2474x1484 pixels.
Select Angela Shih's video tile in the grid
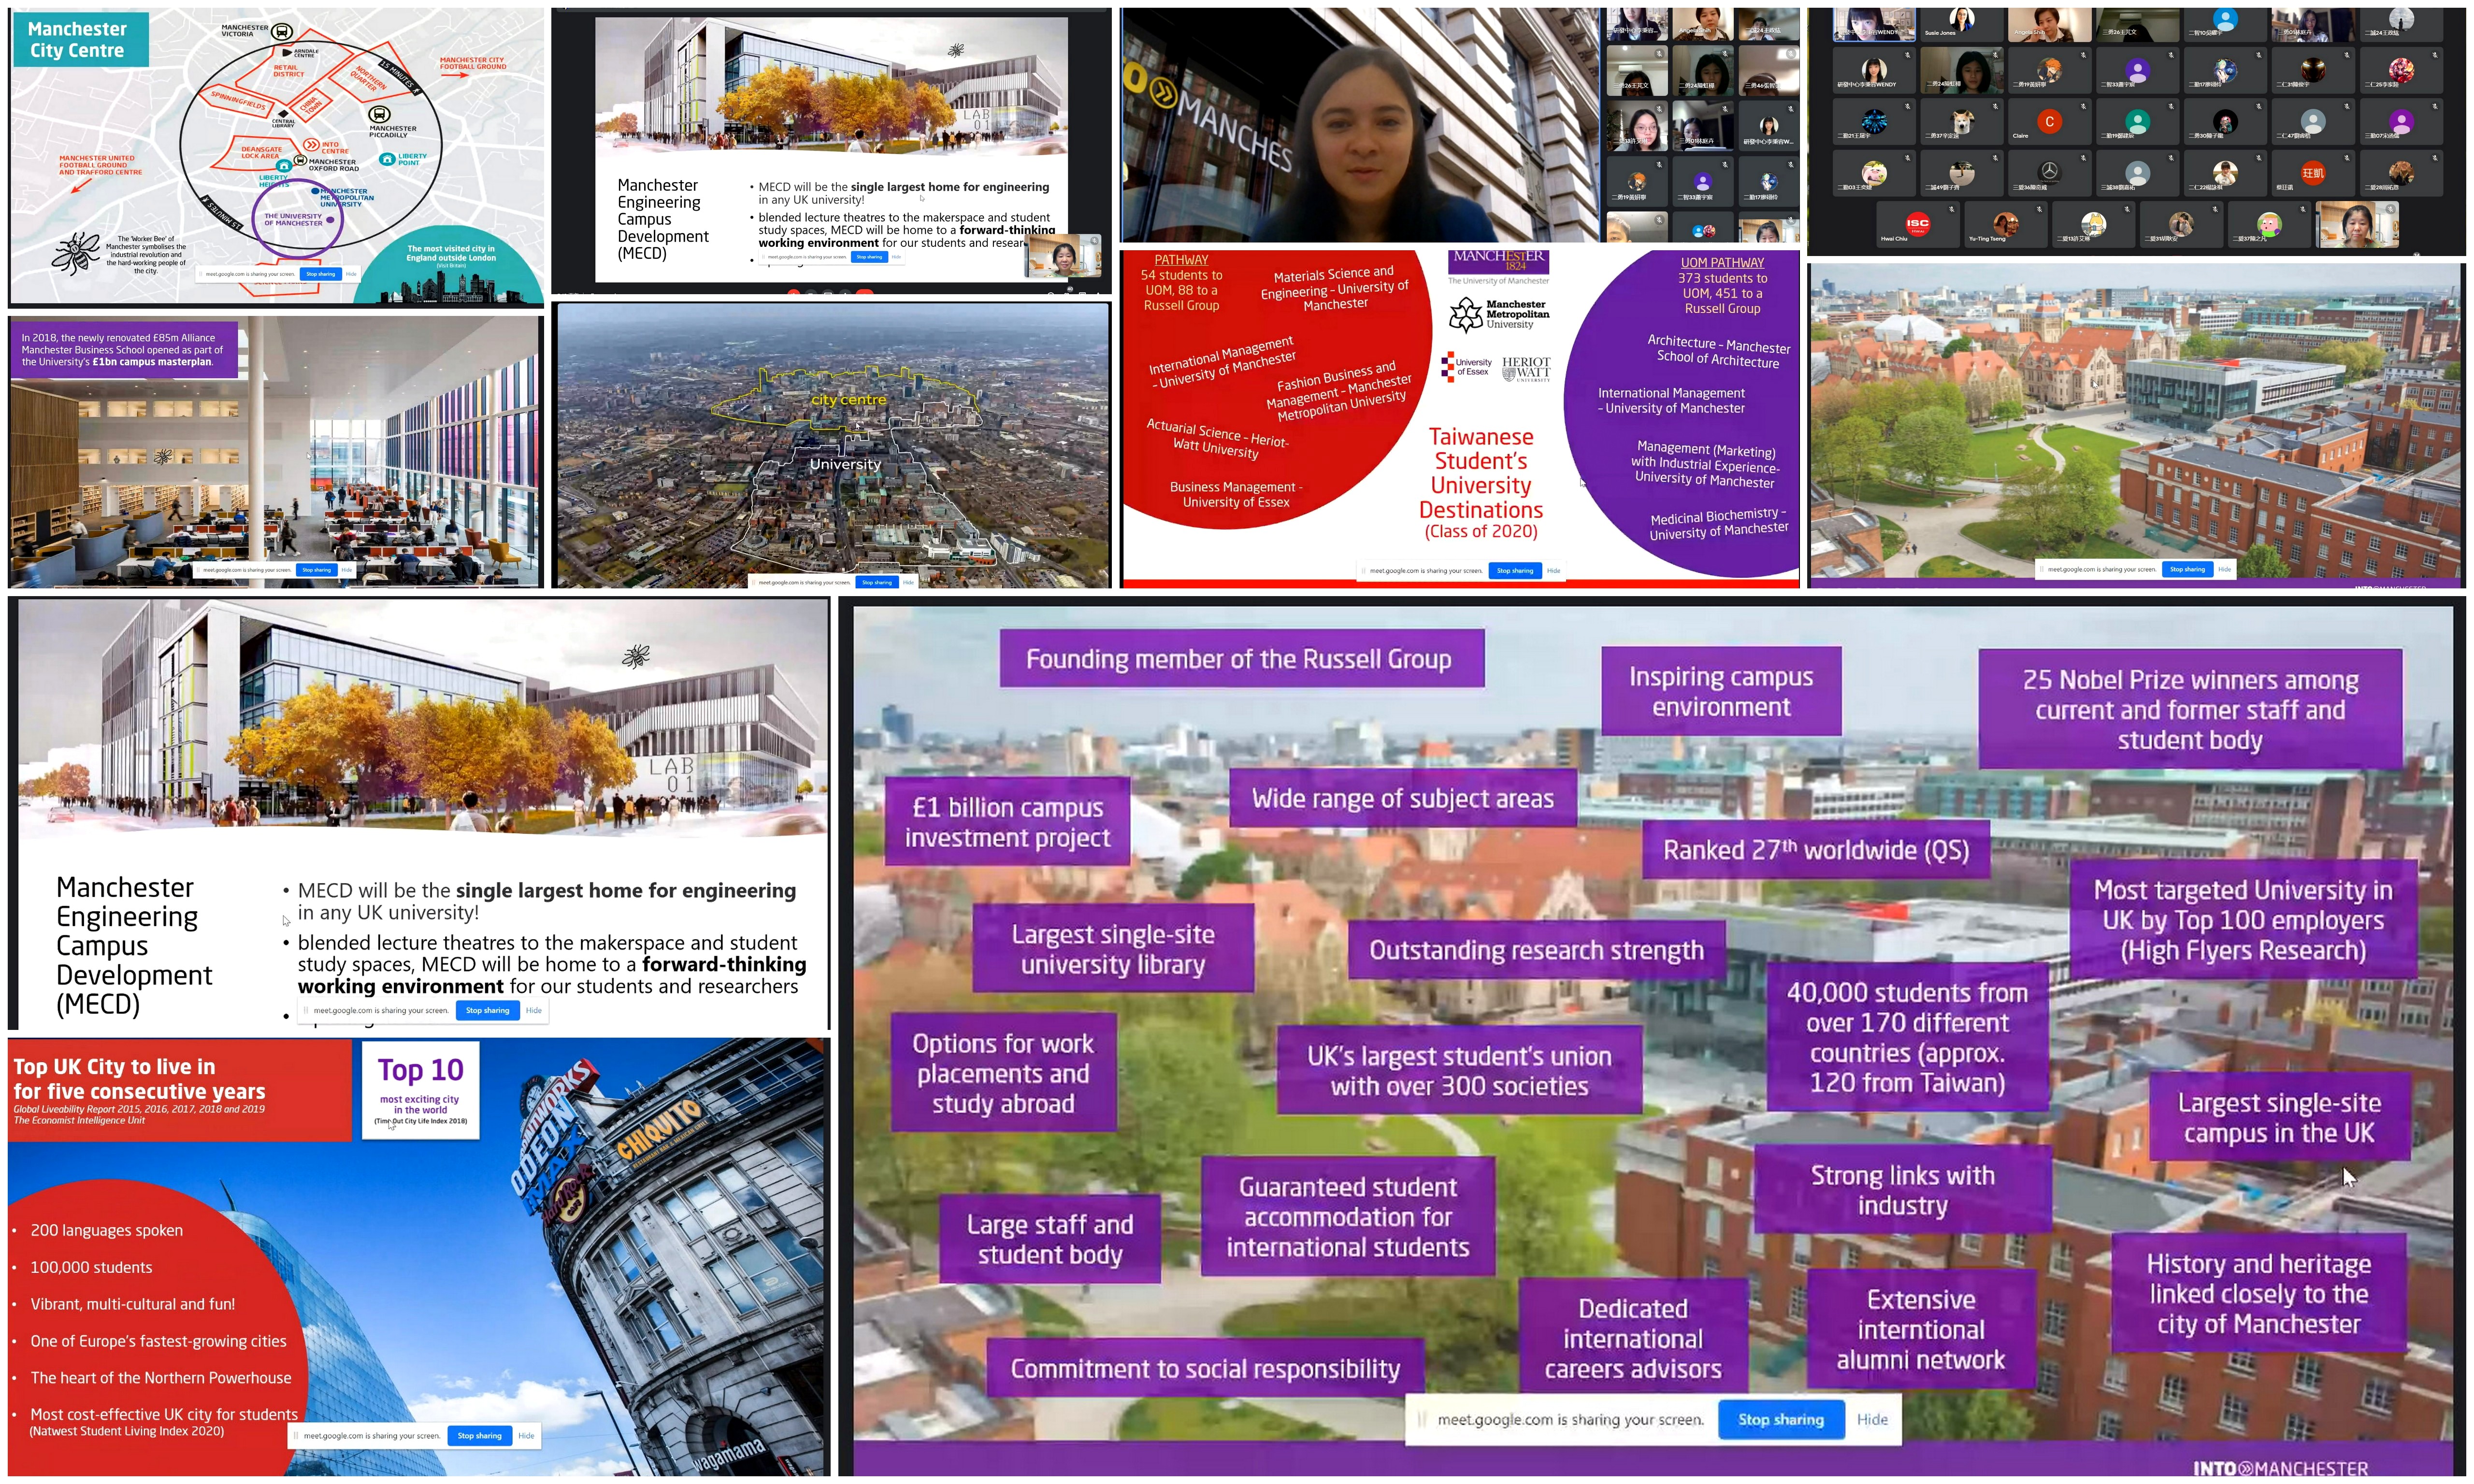[x=2050, y=24]
